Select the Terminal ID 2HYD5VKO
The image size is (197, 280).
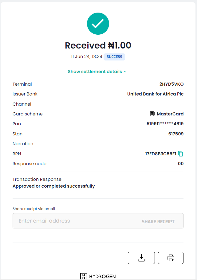(x=171, y=84)
